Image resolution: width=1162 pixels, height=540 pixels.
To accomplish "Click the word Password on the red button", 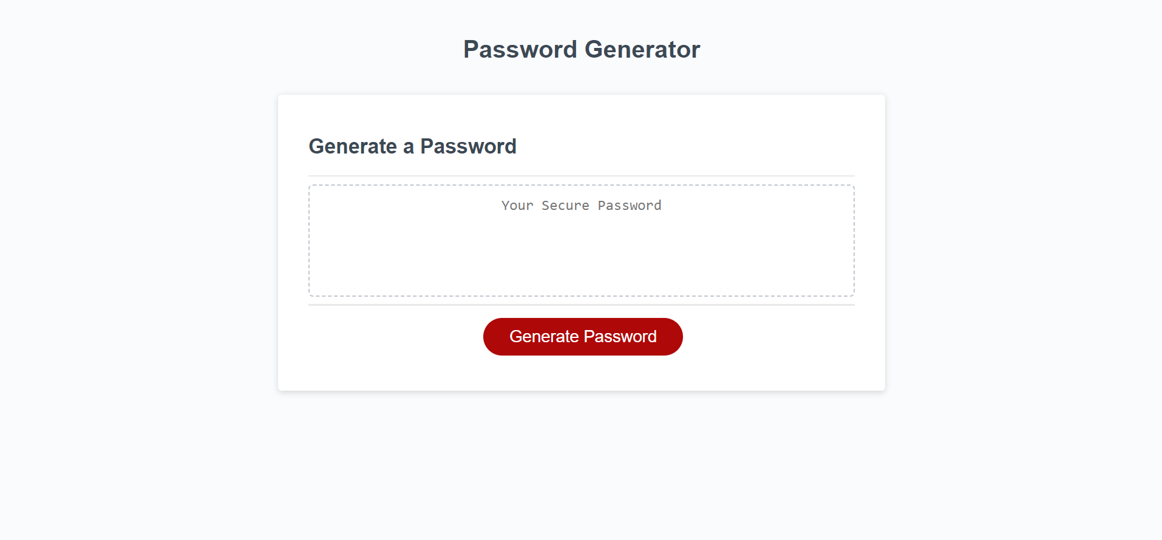I will point(620,337).
